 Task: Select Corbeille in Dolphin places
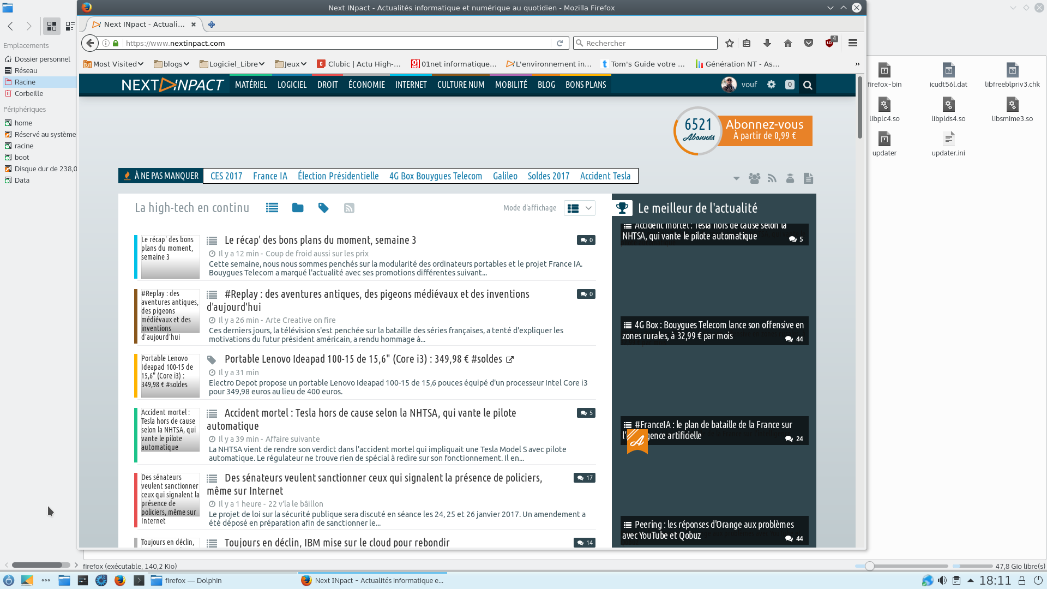click(x=29, y=93)
